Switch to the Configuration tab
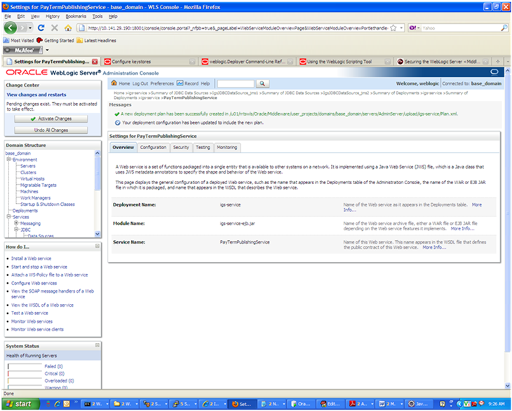This screenshot has width=512, height=411. tap(153, 148)
